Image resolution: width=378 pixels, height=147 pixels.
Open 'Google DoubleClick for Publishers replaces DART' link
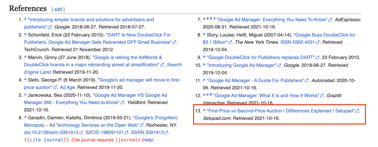pyautogui.click(x=261, y=58)
